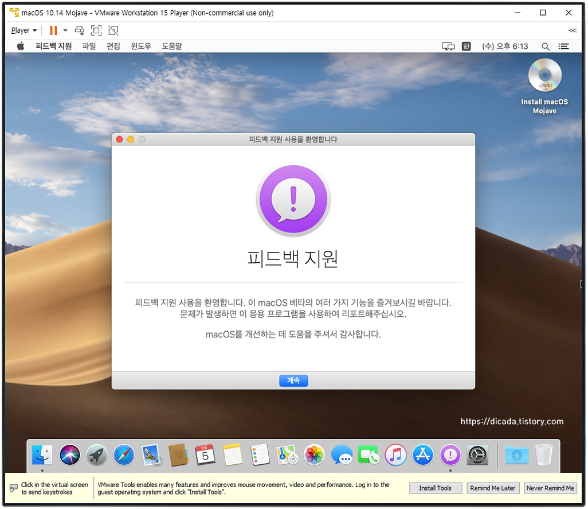Open Downloads folder in dock
This screenshot has height=509, width=588.
coord(517,455)
